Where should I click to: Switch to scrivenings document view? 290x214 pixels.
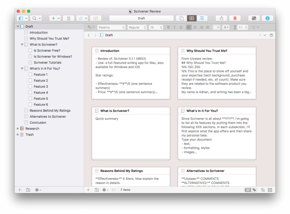pyautogui.click(x=182, y=18)
